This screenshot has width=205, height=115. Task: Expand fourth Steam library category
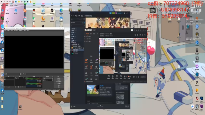click(71, 35)
